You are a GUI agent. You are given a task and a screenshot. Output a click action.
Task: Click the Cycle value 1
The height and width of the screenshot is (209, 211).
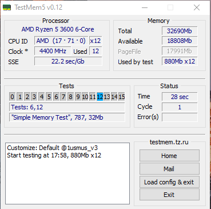click(x=180, y=107)
